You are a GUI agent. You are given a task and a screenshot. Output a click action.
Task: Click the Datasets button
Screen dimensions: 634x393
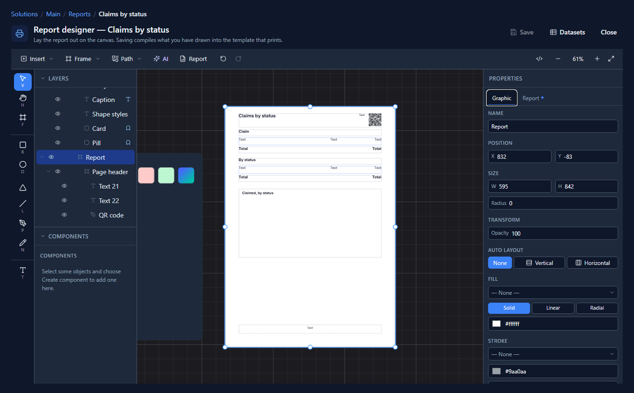click(x=567, y=32)
